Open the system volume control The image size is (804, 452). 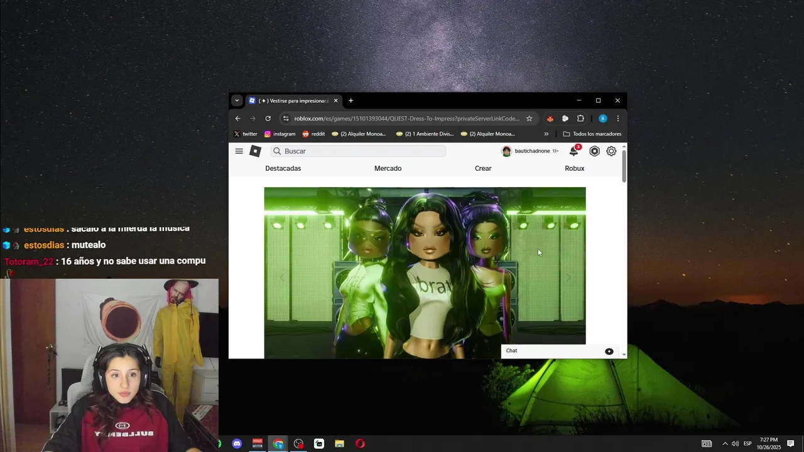point(735,444)
